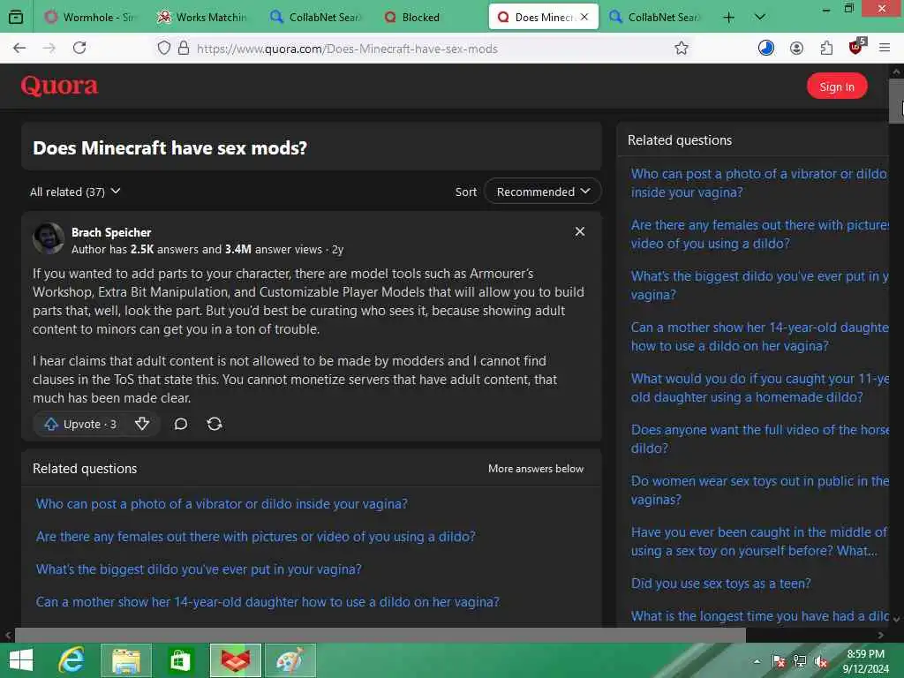Open File Explorer from taskbar

(x=126, y=660)
